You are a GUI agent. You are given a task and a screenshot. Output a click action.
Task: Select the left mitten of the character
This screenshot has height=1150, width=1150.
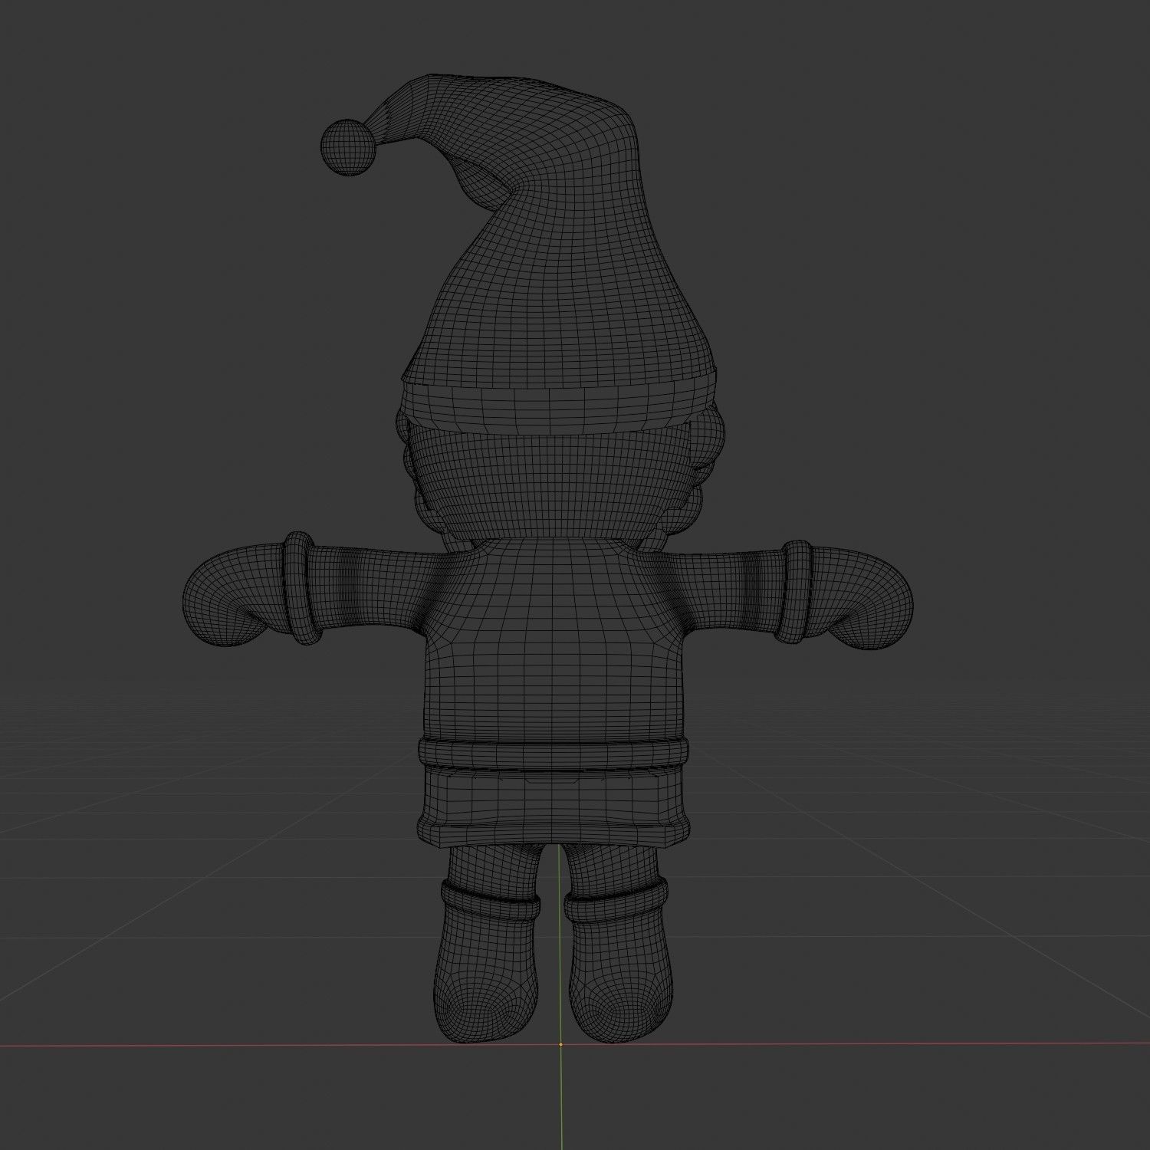click(x=236, y=594)
